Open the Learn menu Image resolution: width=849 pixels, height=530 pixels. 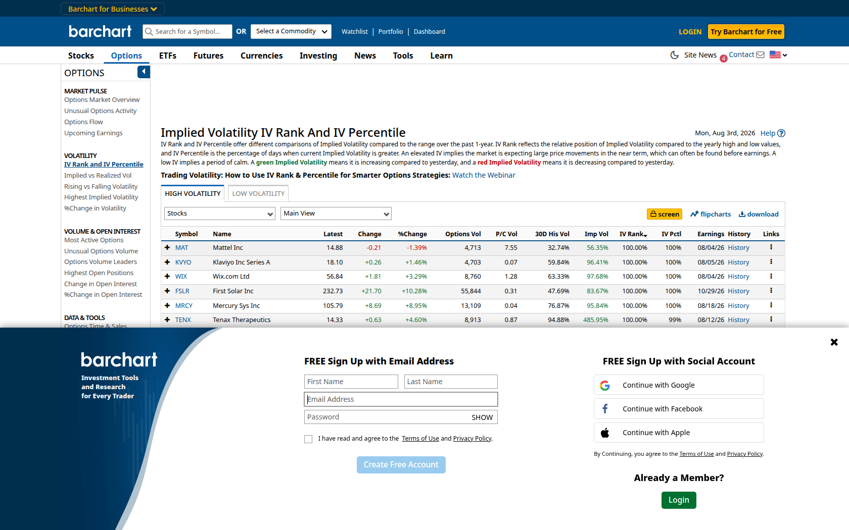coord(441,56)
